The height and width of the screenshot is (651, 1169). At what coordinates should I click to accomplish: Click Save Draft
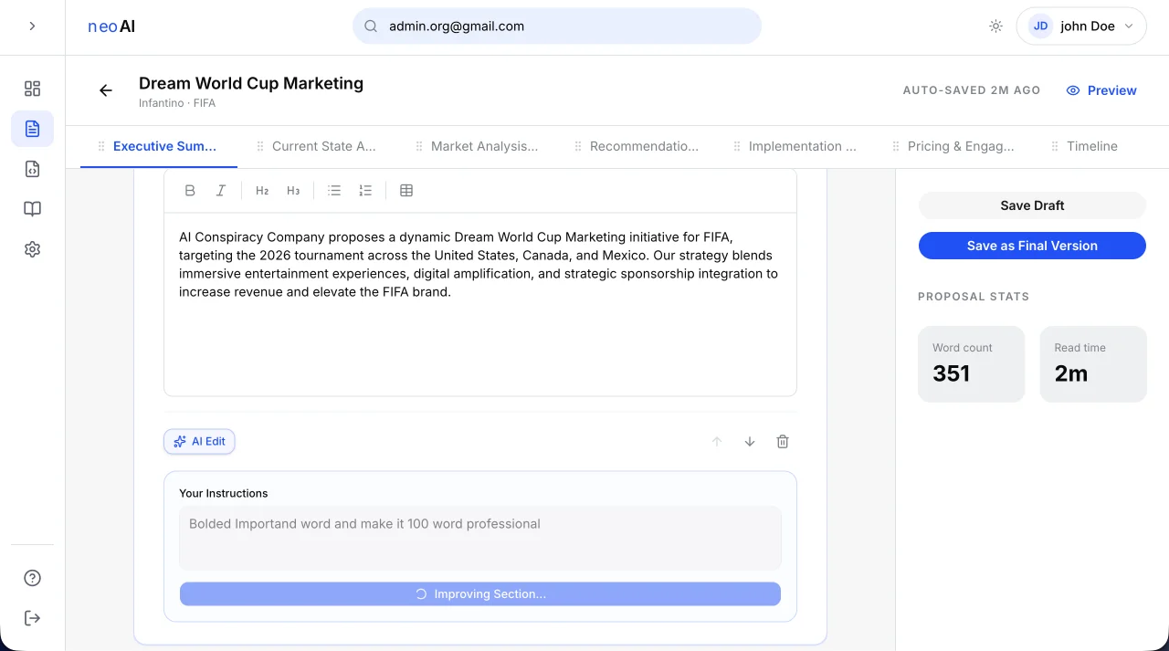point(1032,205)
